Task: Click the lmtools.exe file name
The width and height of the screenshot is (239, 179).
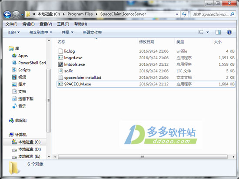Action: [x=74, y=64]
